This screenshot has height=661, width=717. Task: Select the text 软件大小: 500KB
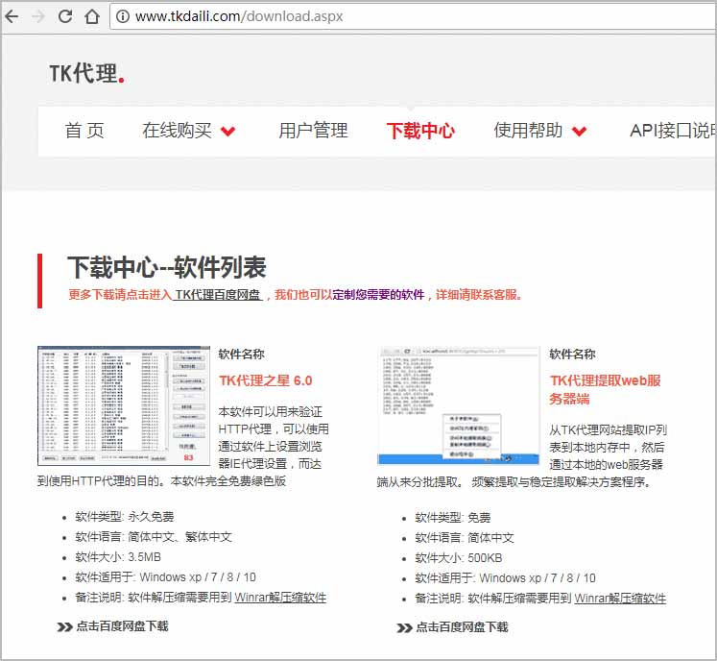tap(459, 558)
